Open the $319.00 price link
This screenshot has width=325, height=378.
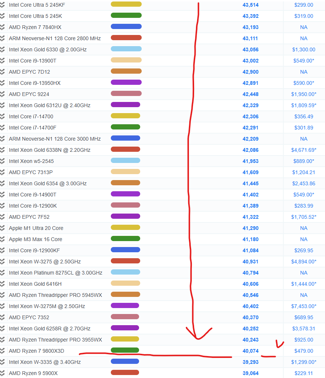304,16
